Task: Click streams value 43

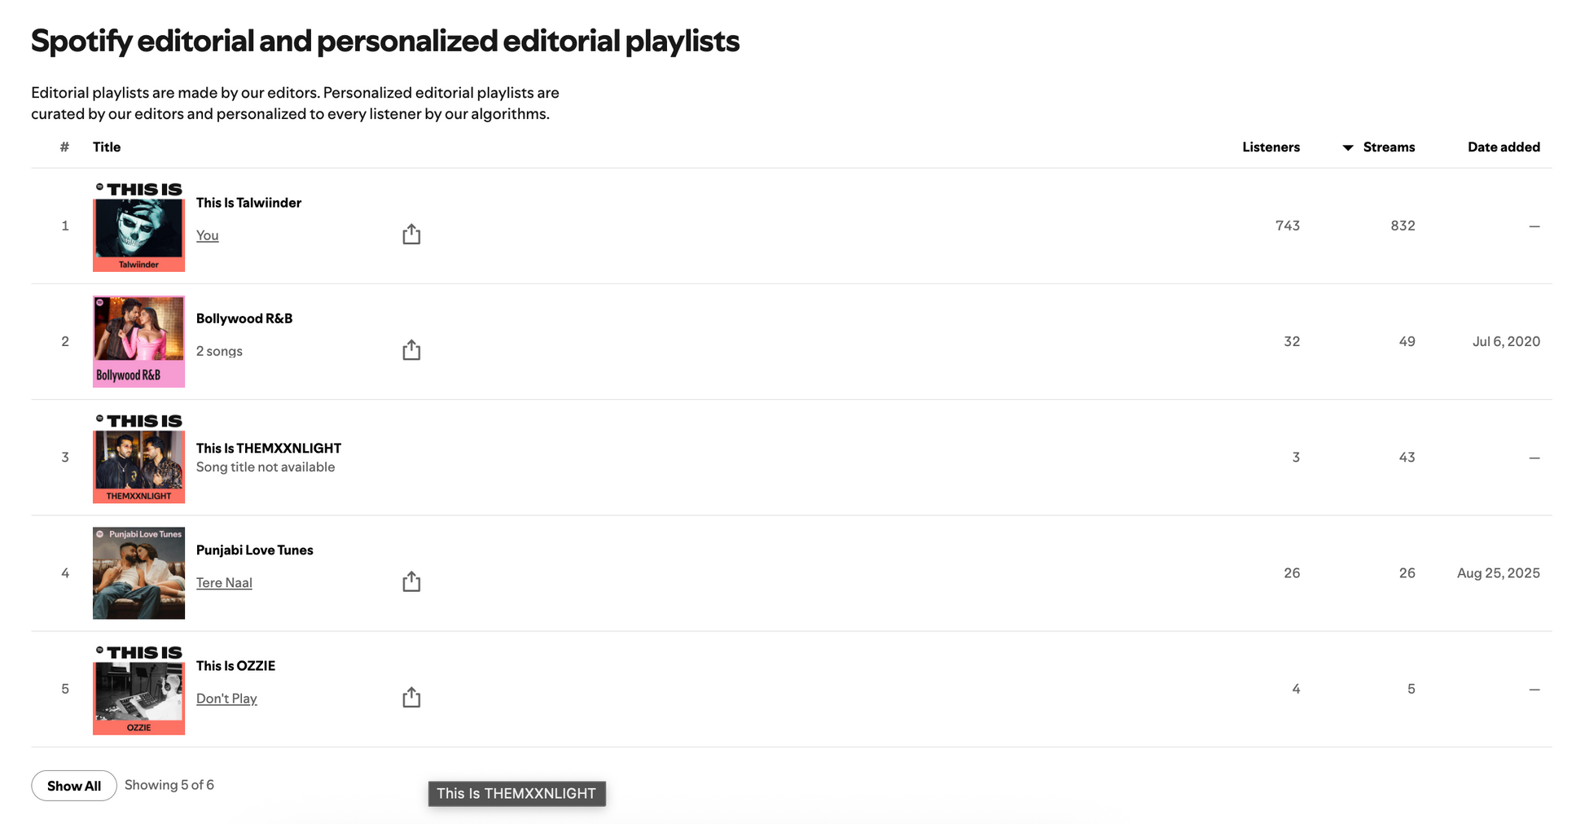Action: (x=1407, y=458)
